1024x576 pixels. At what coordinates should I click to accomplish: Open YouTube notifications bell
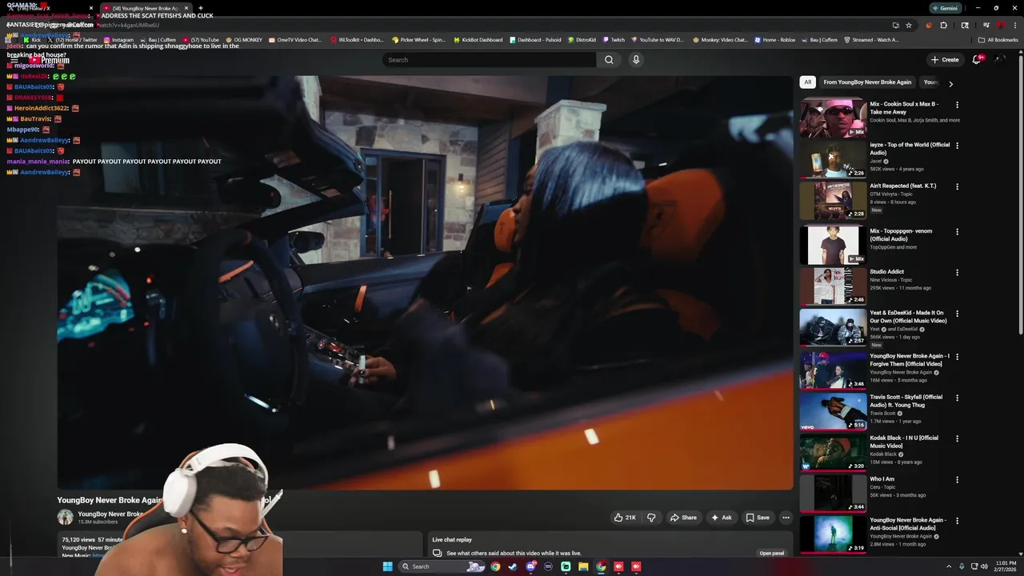pos(977,59)
